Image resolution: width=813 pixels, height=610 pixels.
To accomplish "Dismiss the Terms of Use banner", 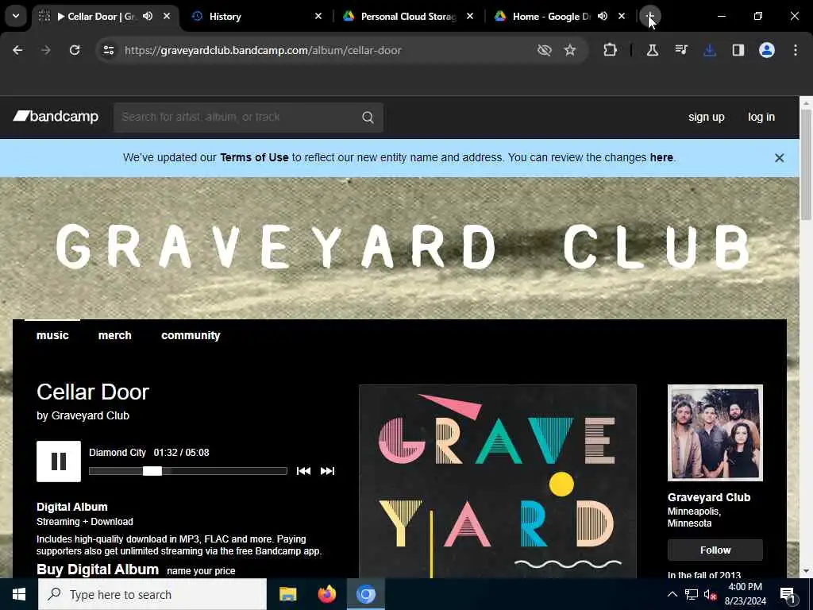I will [779, 158].
